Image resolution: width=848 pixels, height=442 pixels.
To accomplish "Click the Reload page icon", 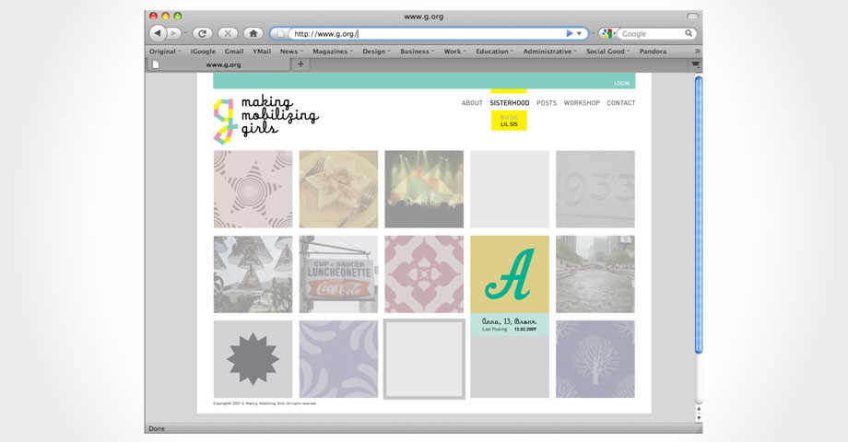I will pyautogui.click(x=202, y=33).
